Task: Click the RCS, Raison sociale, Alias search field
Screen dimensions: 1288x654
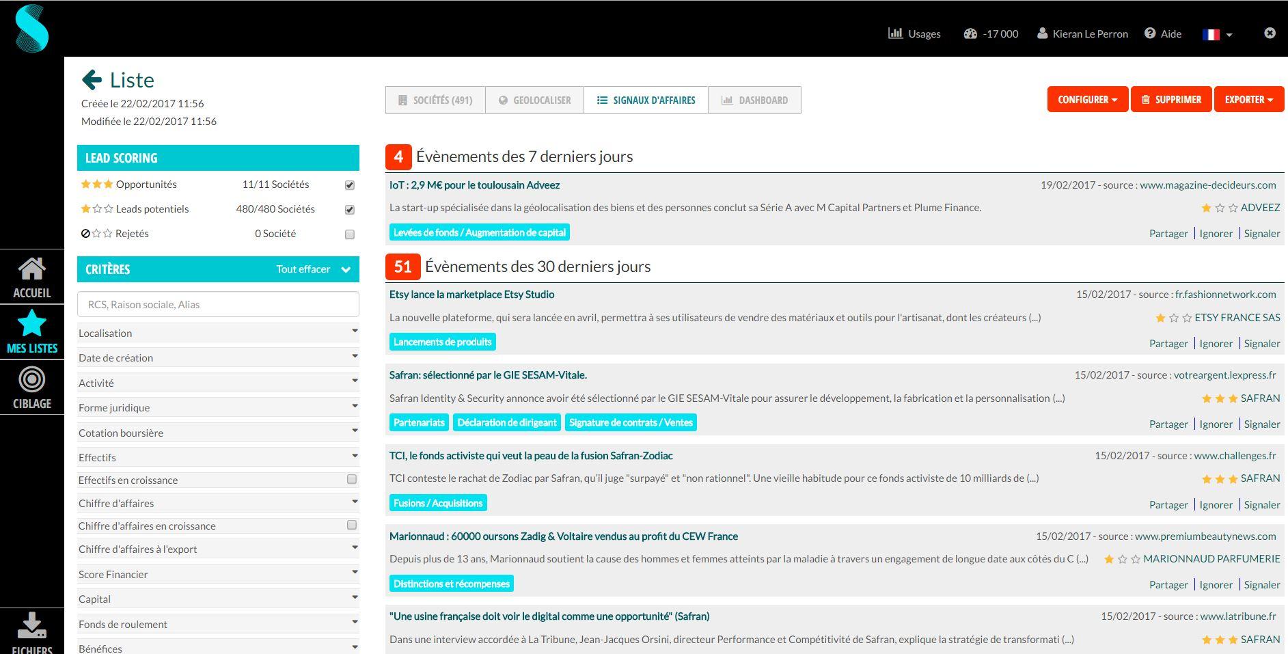Action: point(217,304)
